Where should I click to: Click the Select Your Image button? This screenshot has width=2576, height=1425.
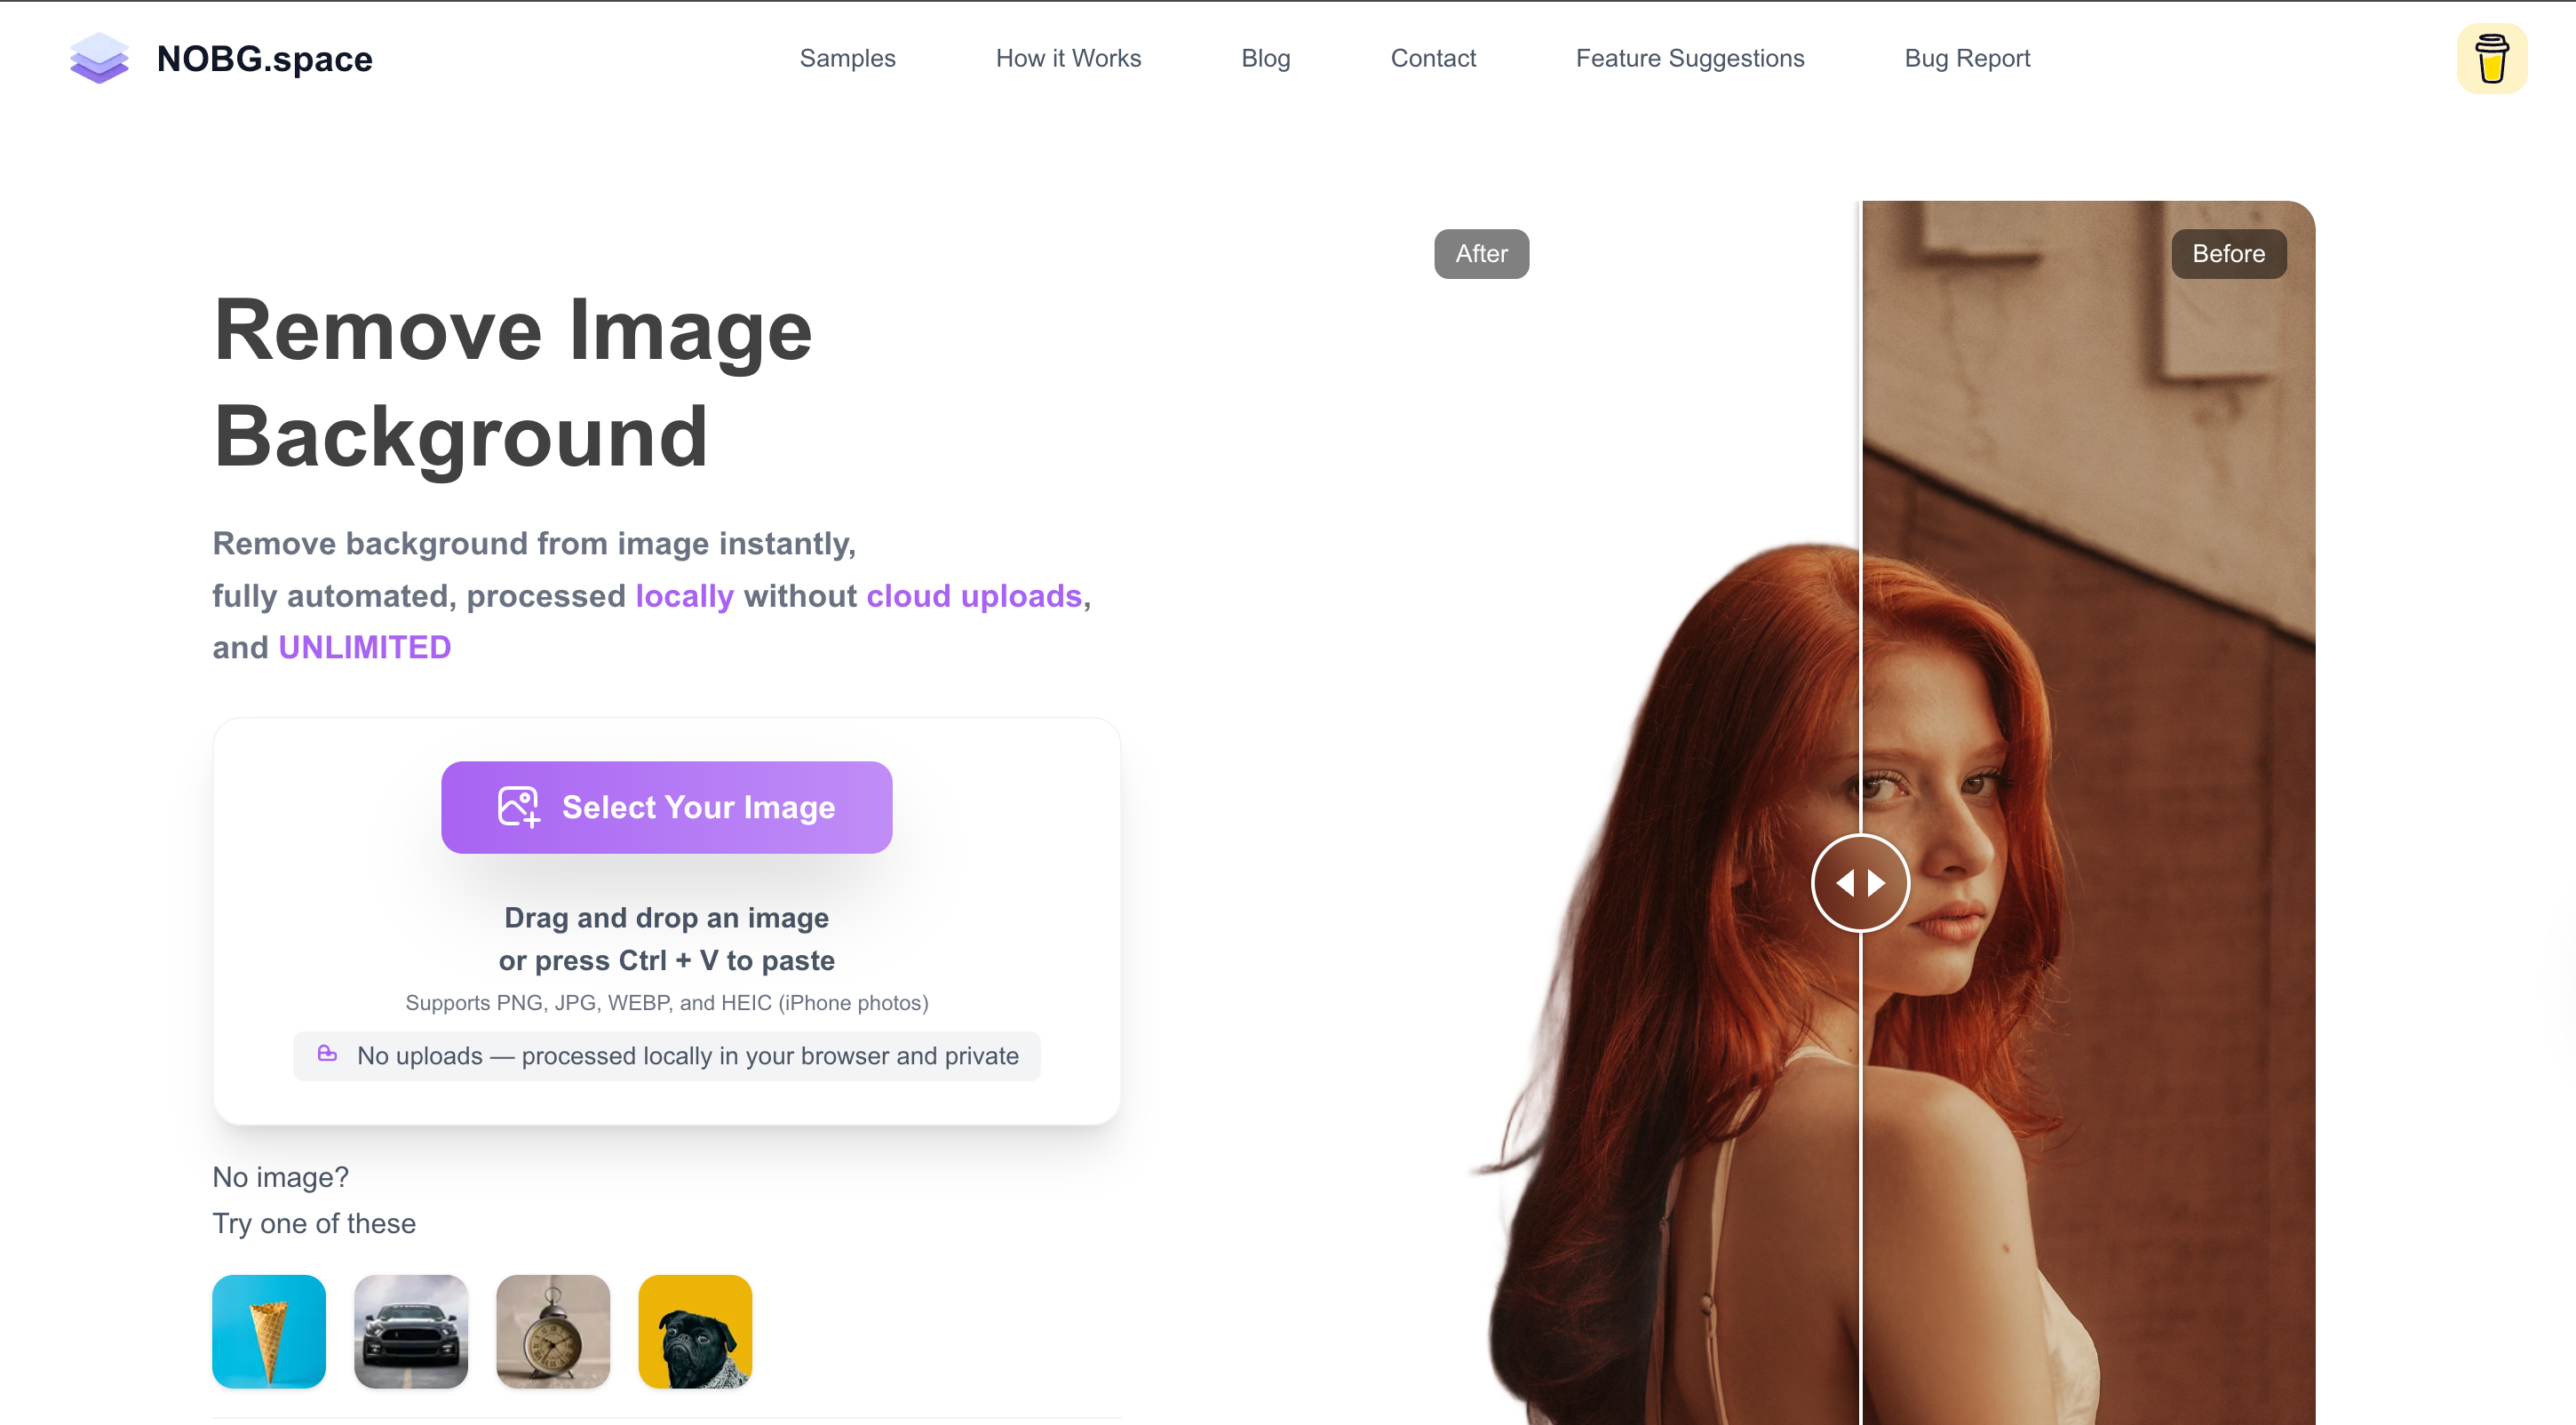(x=666, y=807)
